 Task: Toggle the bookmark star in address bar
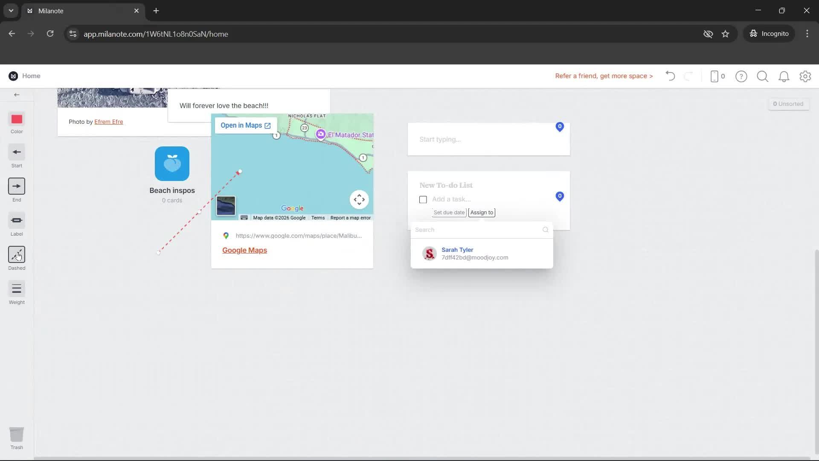click(x=726, y=34)
